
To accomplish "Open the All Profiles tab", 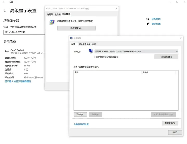I will click(x=84, y=44).
